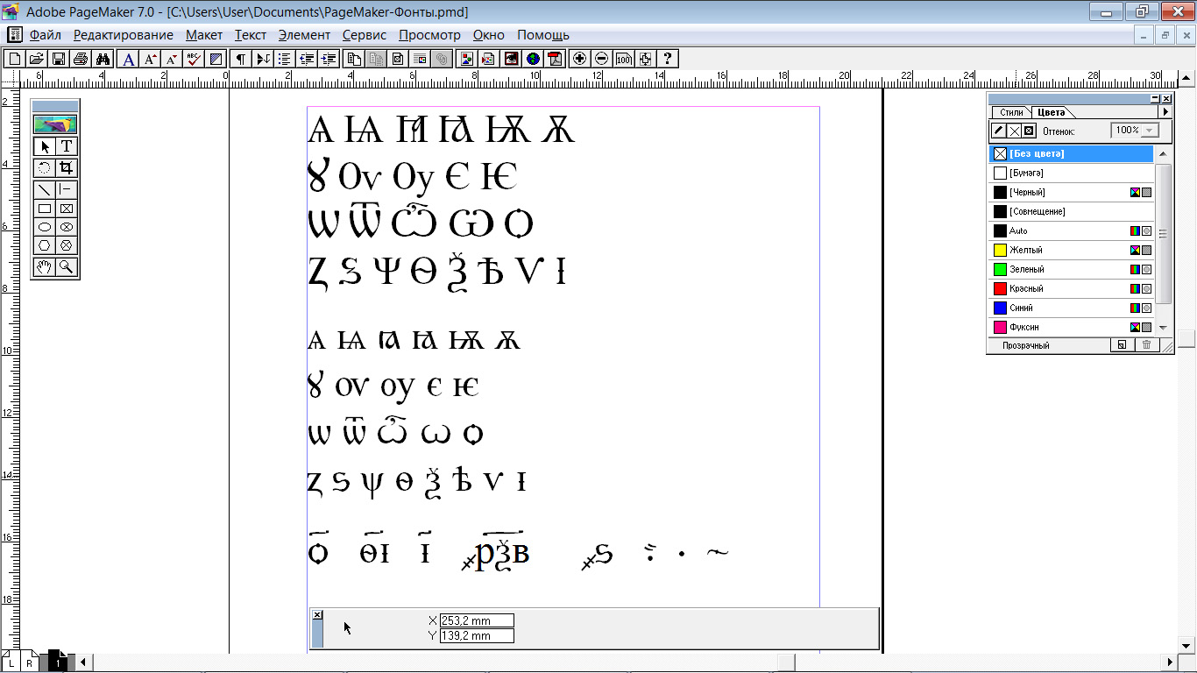
Task: Select the Hand tool
Action: (45, 266)
